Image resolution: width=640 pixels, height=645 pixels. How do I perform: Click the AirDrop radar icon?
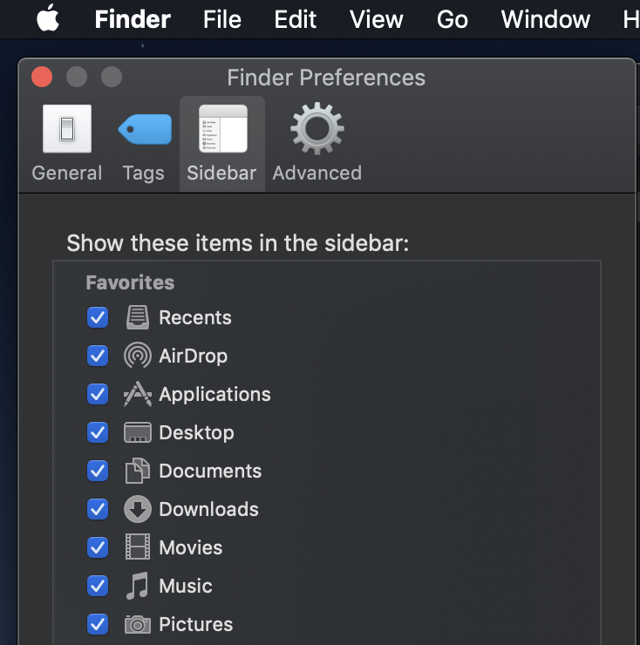pos(138,356)
